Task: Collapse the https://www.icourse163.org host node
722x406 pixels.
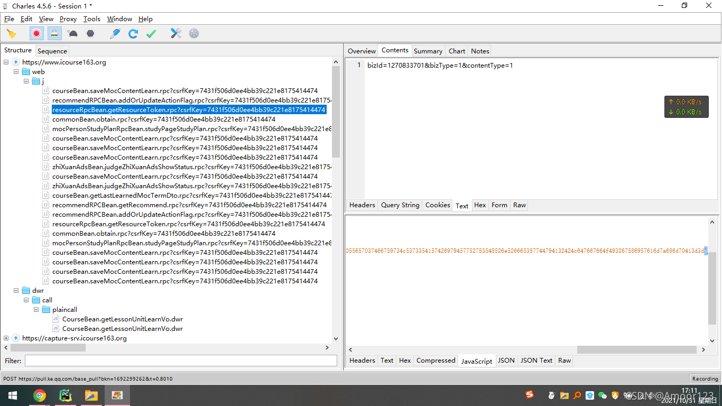Action: 6,62
